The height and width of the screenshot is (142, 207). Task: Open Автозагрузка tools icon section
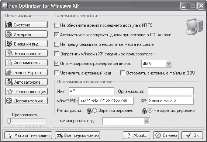coord(26,82)
